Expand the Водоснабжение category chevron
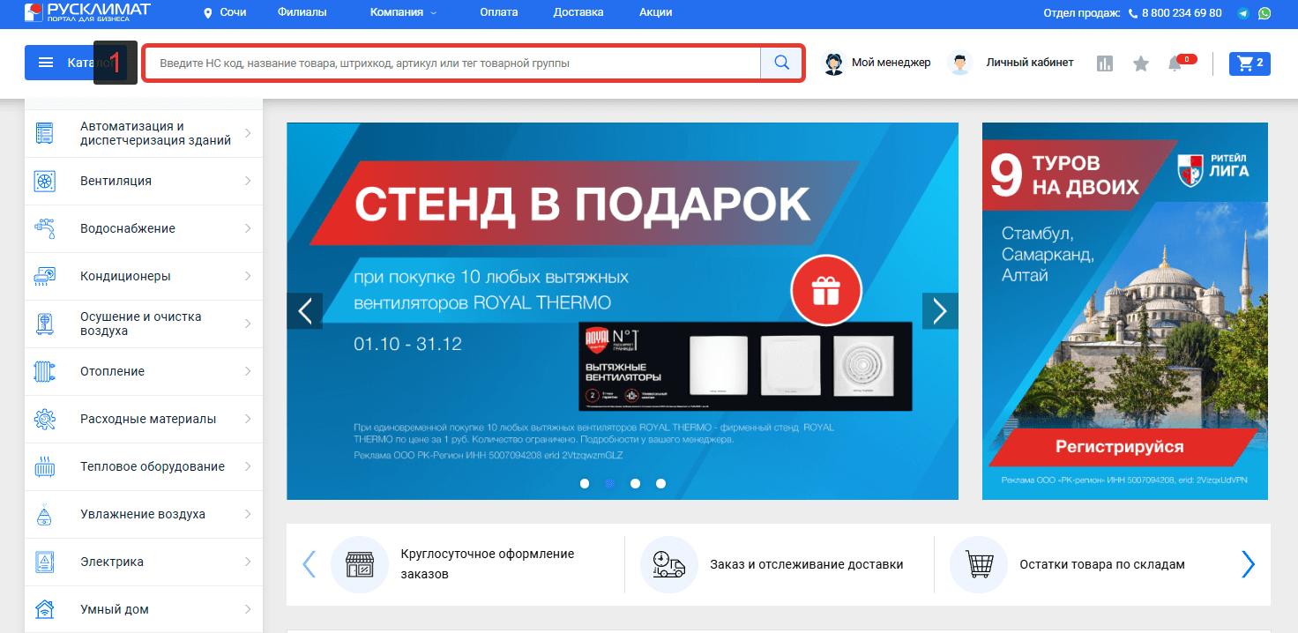The image size is (1298, 633). [x=248, y=228]
